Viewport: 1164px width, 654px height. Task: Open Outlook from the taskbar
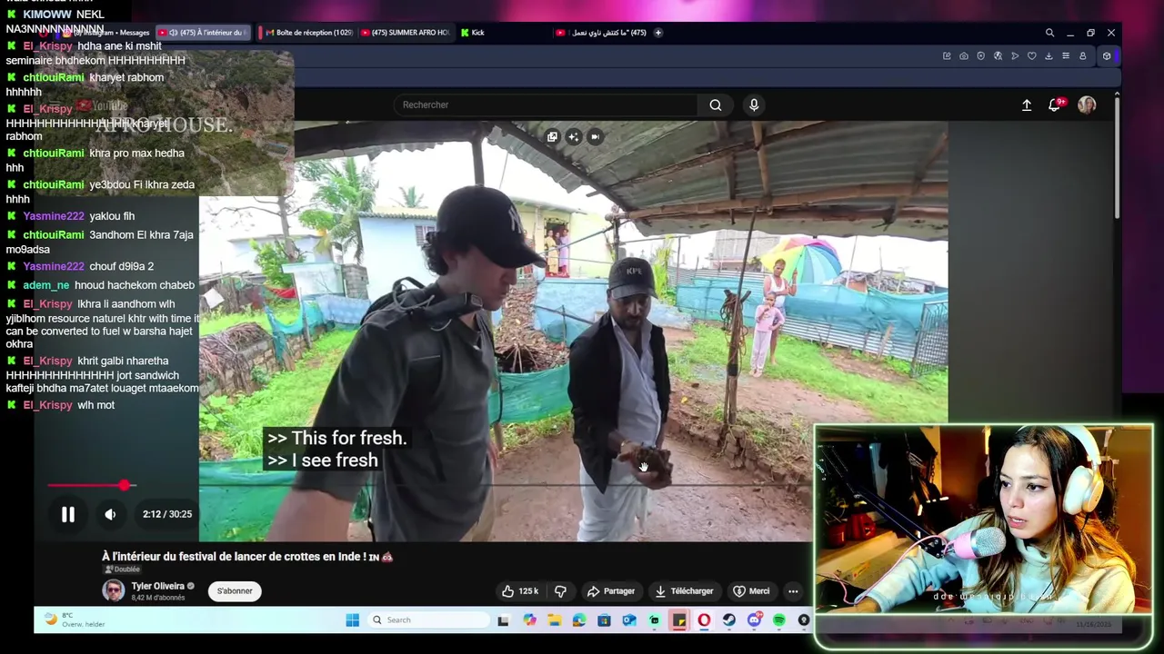pyautogui.click(x=629, y=620)
